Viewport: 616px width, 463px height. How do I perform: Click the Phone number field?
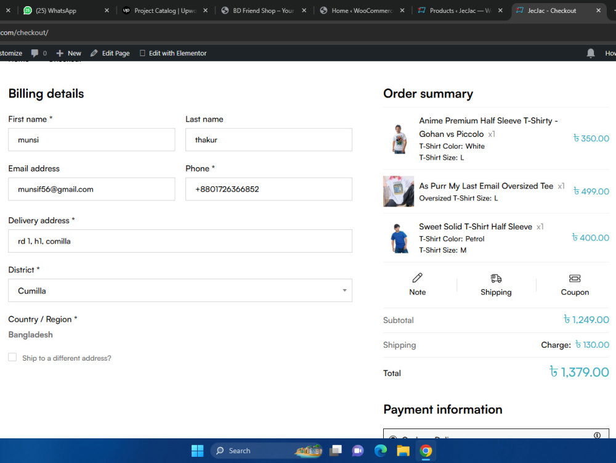point(269,189)
